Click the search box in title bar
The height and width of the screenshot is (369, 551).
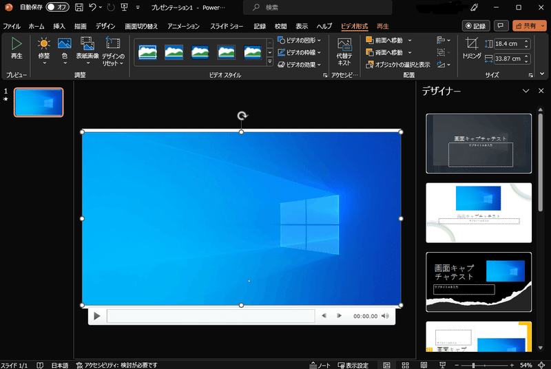pyautogui.click(x=318, y=8)
